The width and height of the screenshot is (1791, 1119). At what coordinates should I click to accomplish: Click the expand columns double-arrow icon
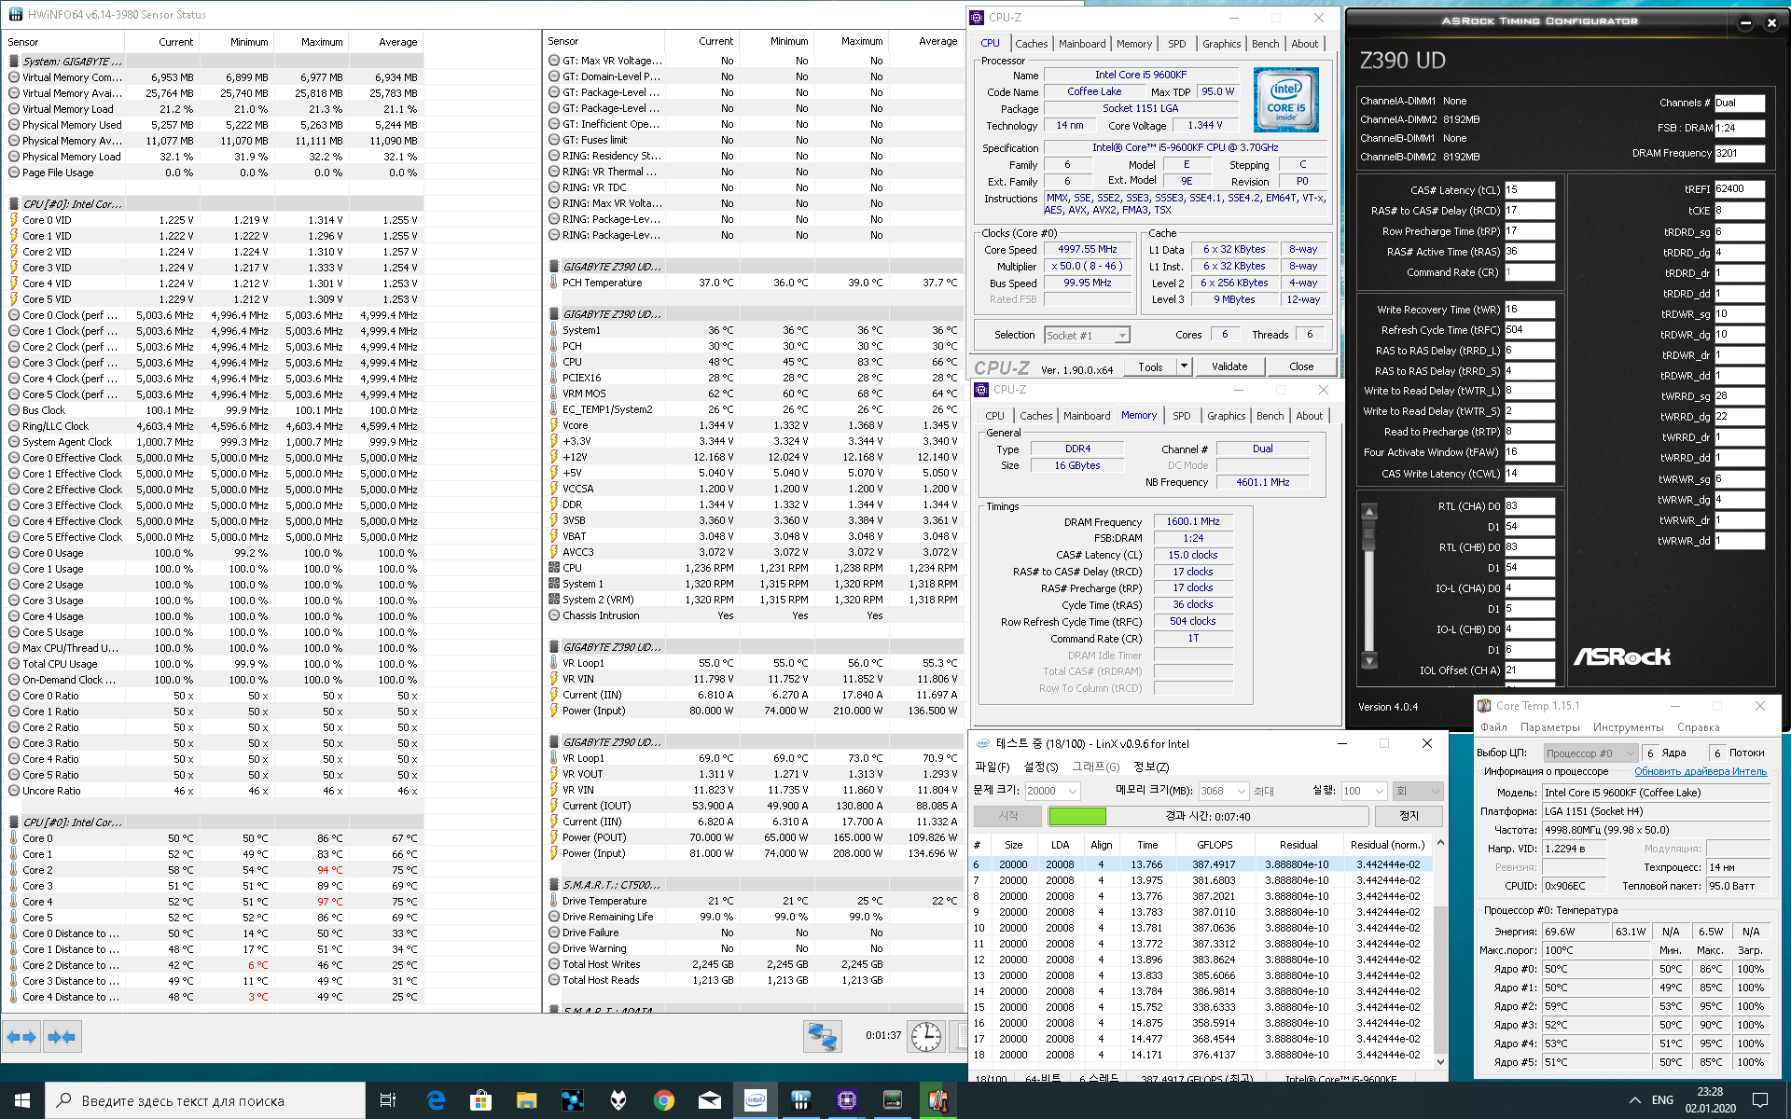pos(21,1037)
